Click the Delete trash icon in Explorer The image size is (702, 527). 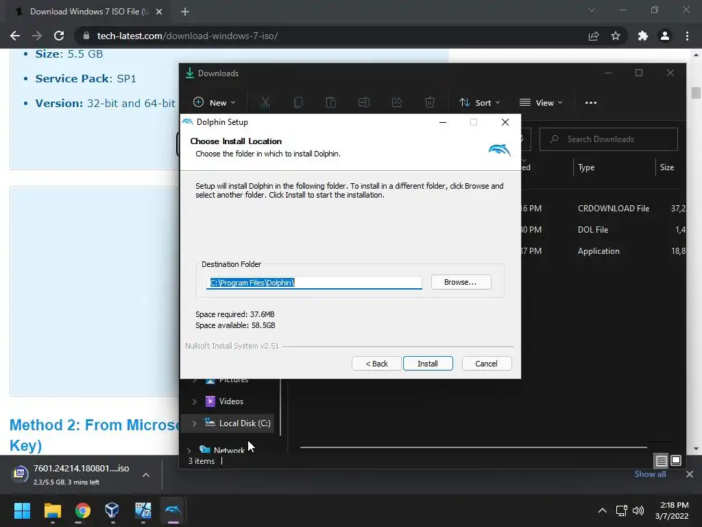pyautogui.click(x=430, y=103)
